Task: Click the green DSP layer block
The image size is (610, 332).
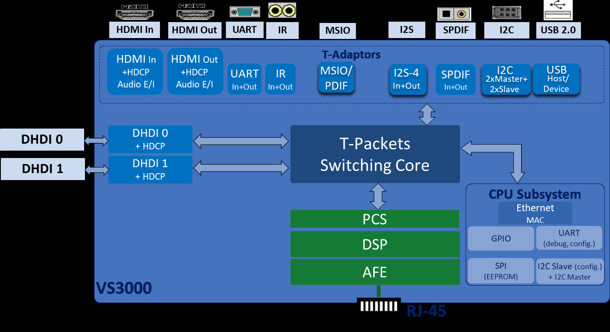Action: (375, 245)
